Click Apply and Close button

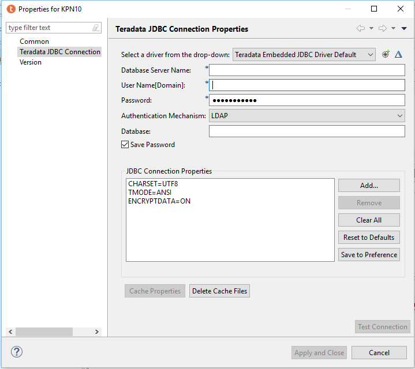coord(319,353)
